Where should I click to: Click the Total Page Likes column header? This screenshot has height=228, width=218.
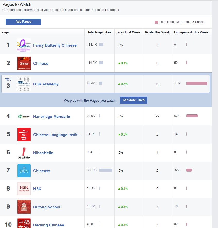pyautogui.click(x=99, y=32)
